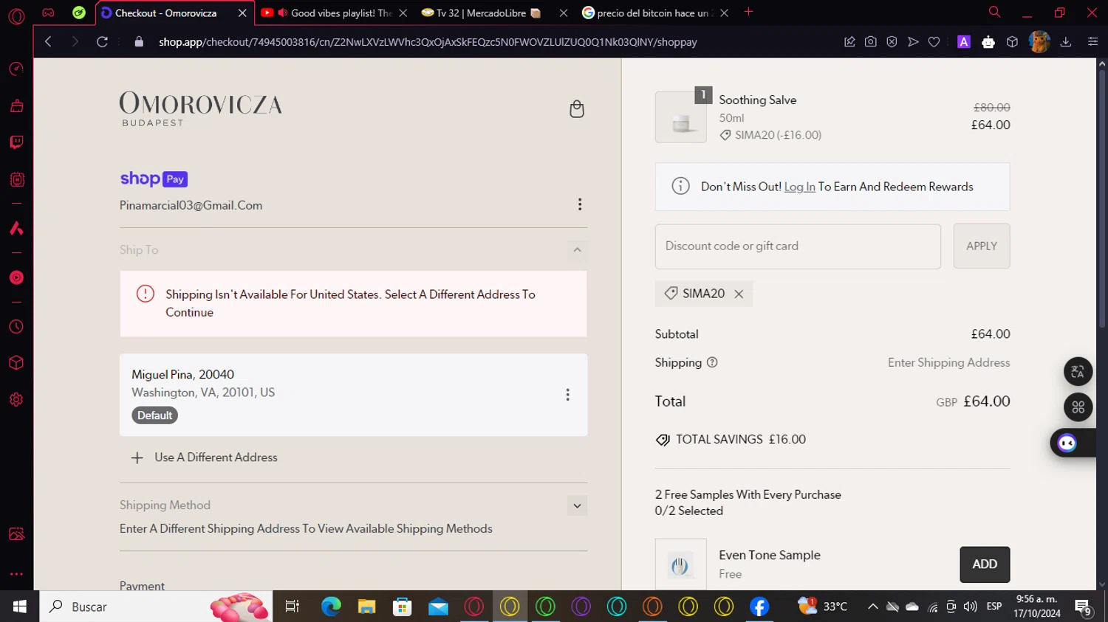Open address options for Miguel Pina
1108x622 pixels.
pyautogui.click(x=567, y=395)
